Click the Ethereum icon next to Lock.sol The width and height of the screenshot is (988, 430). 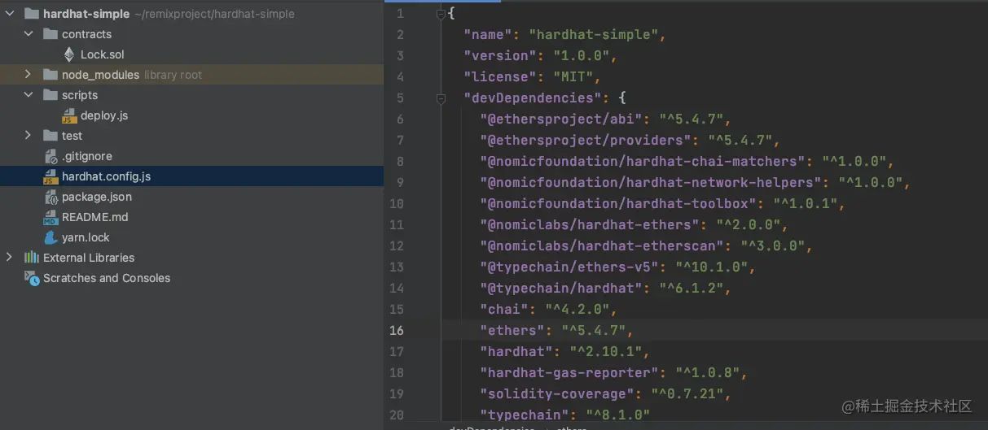(69, 54)
